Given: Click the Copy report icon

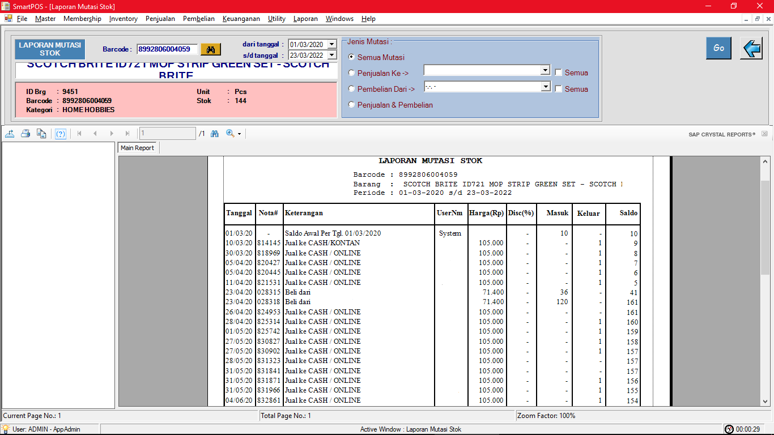Looking at the screenshot, I should pyautogui.click(x=41, y=134).
